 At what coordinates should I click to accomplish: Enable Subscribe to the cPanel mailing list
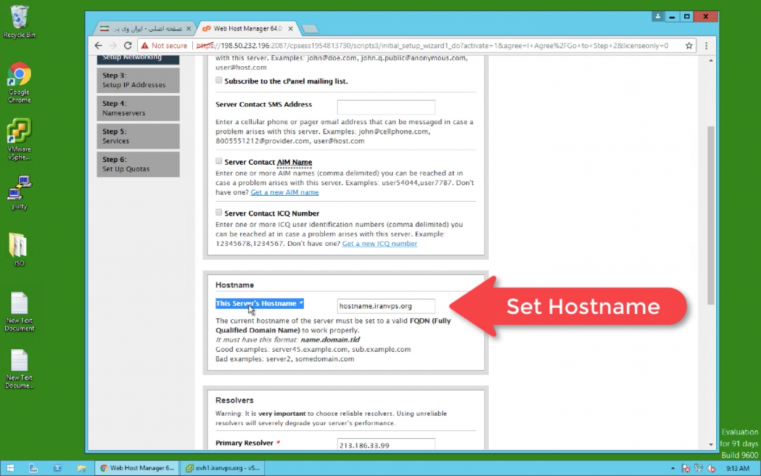point(219,81)
